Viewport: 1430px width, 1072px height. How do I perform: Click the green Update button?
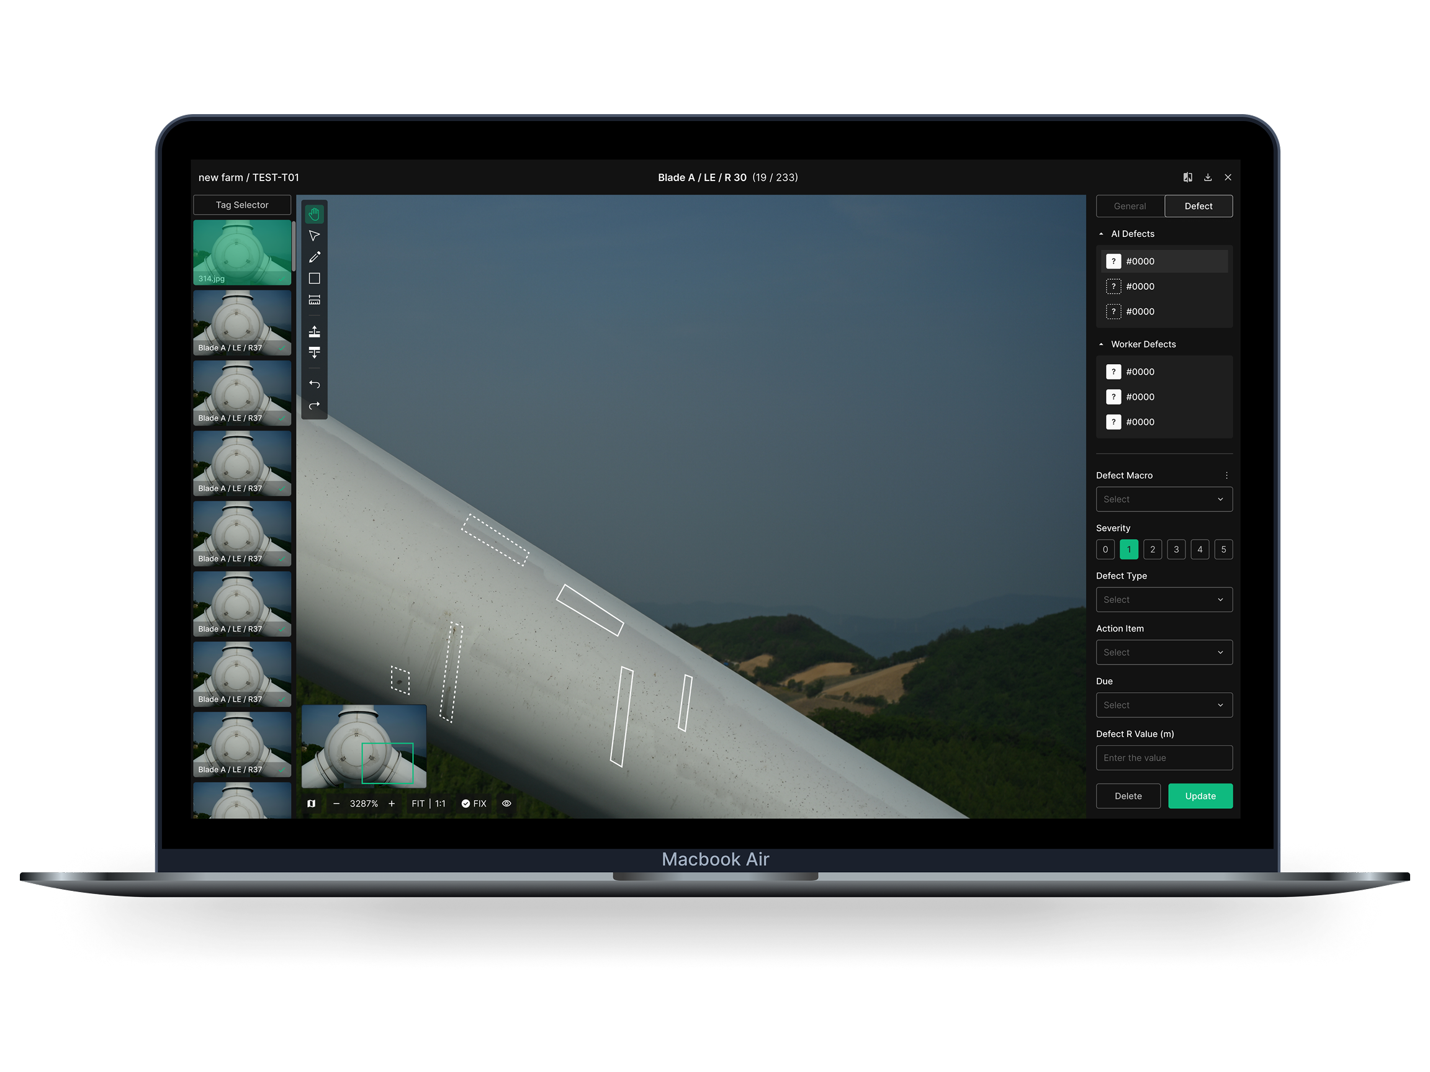(x=1200, y=796)
